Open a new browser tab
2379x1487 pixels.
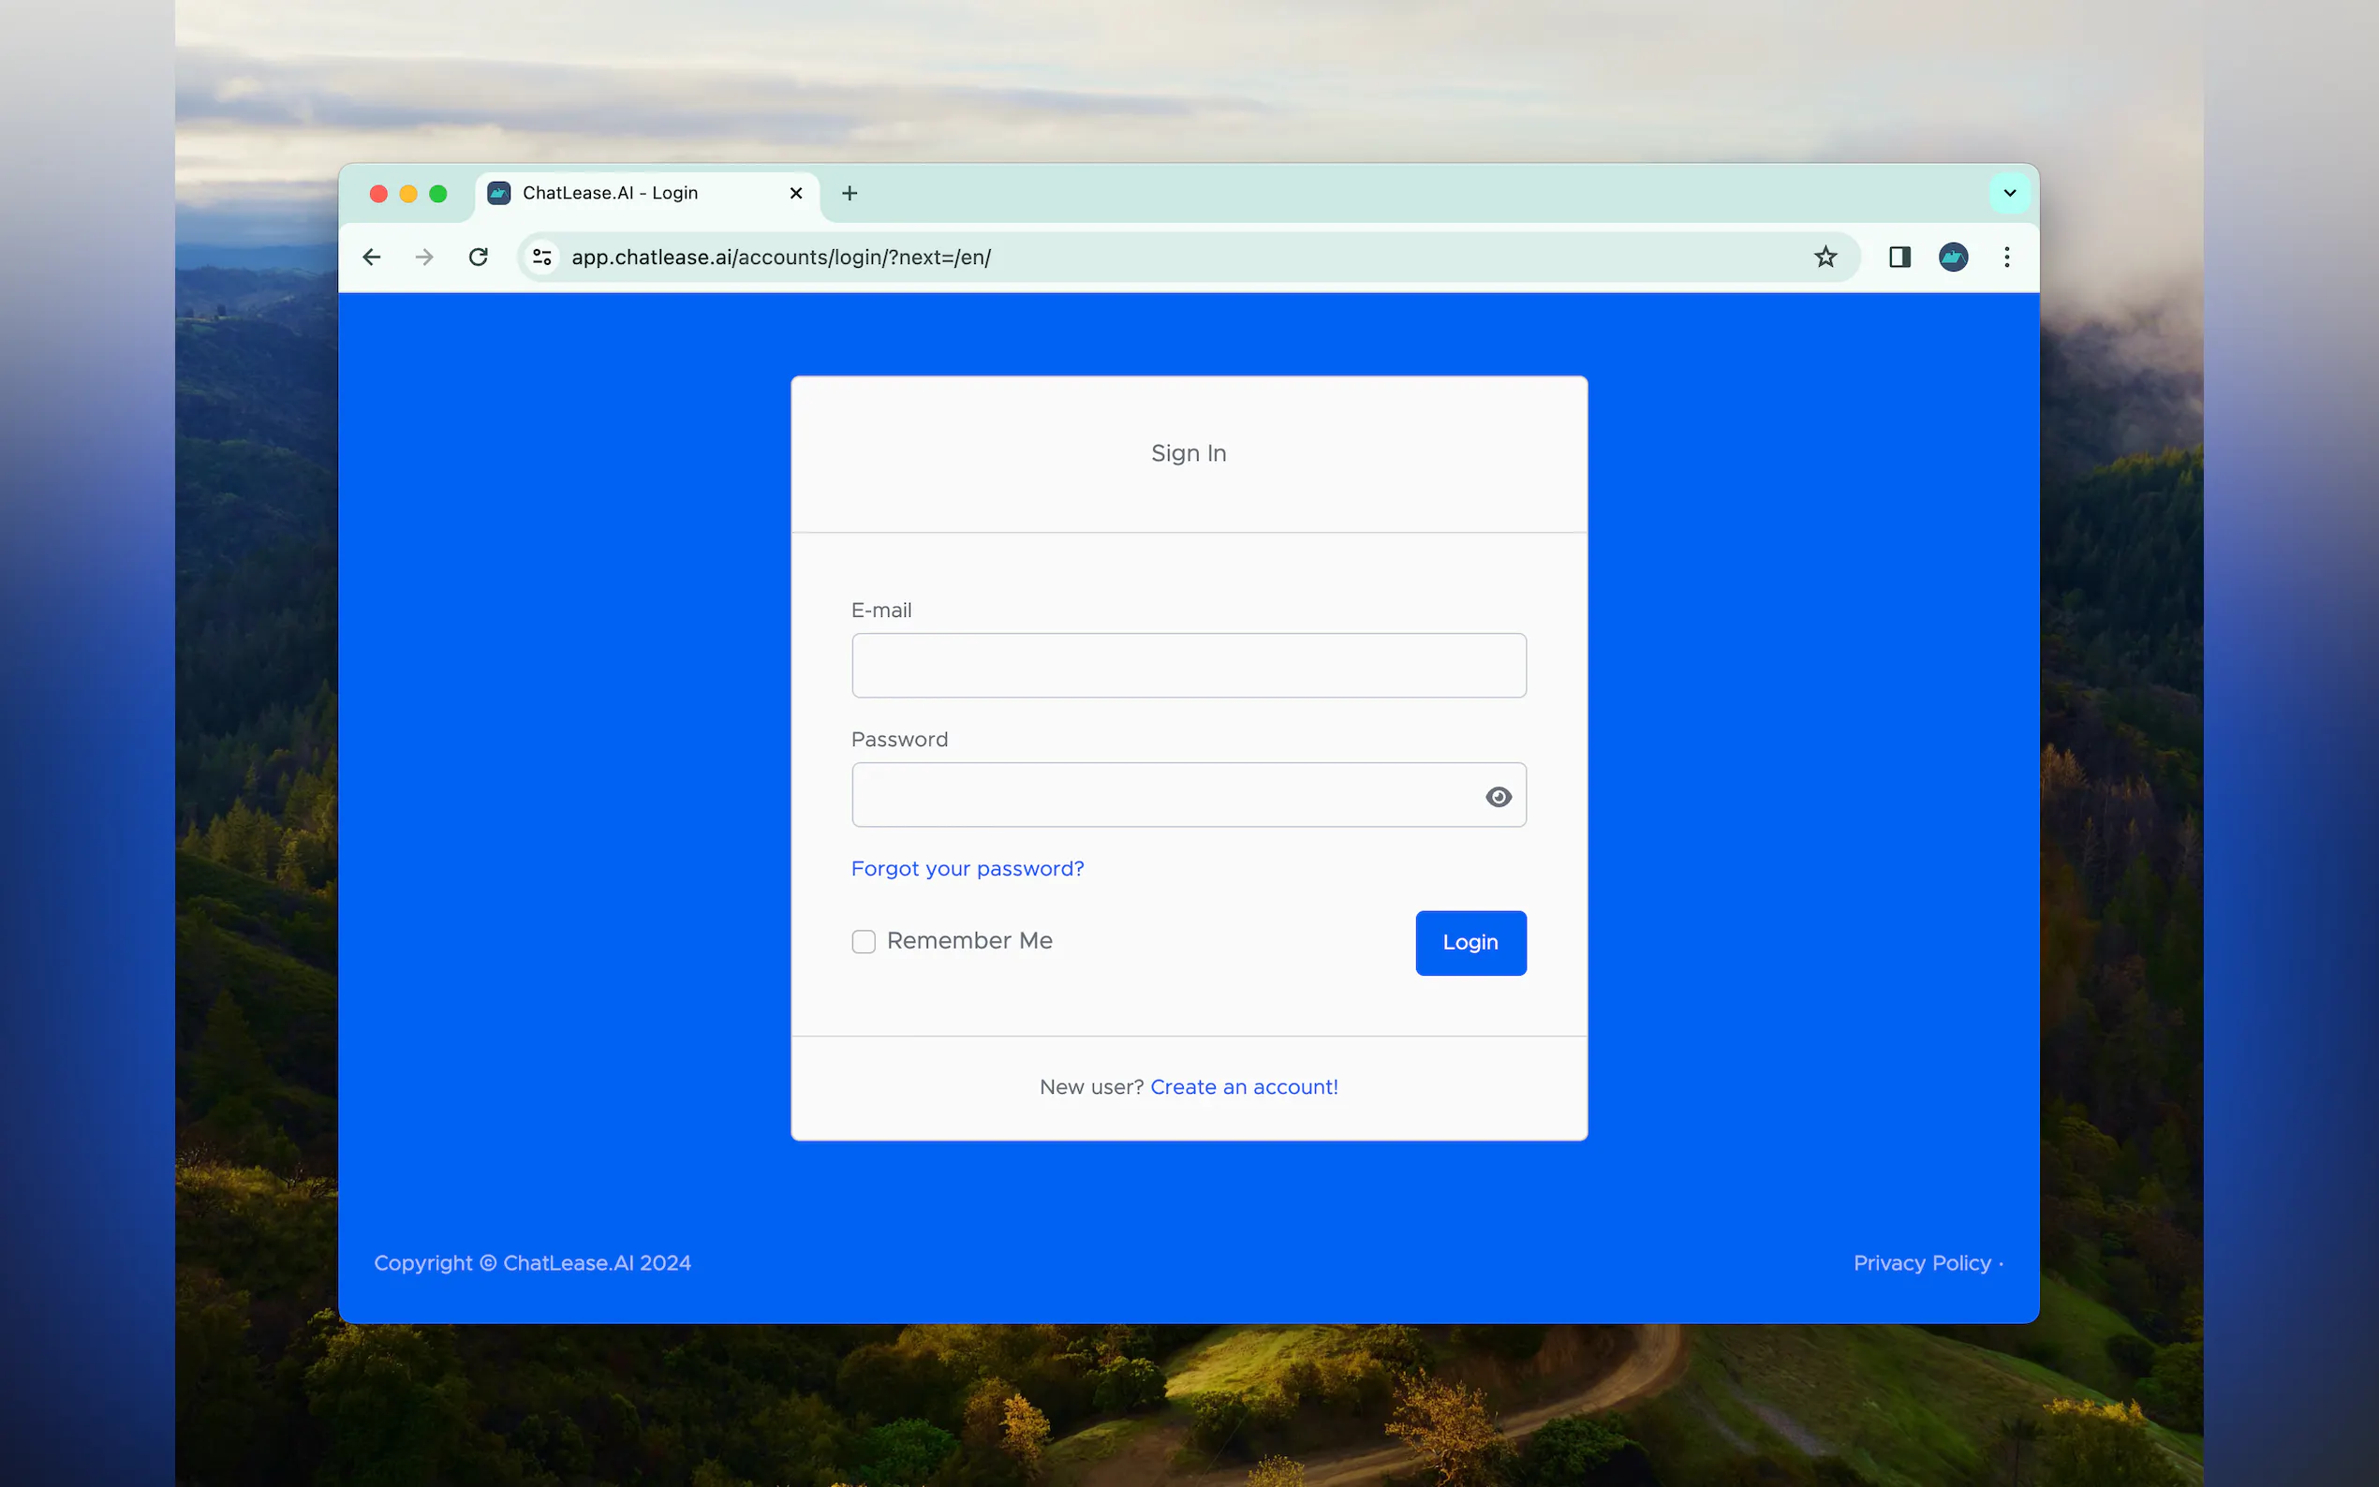(x=850, y=193)
